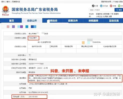Click the national tax emblem logo

6,11
